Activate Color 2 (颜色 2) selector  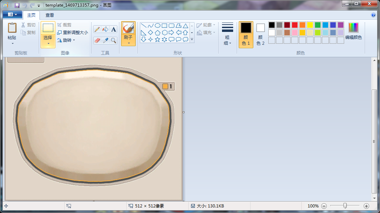[261, 35]
